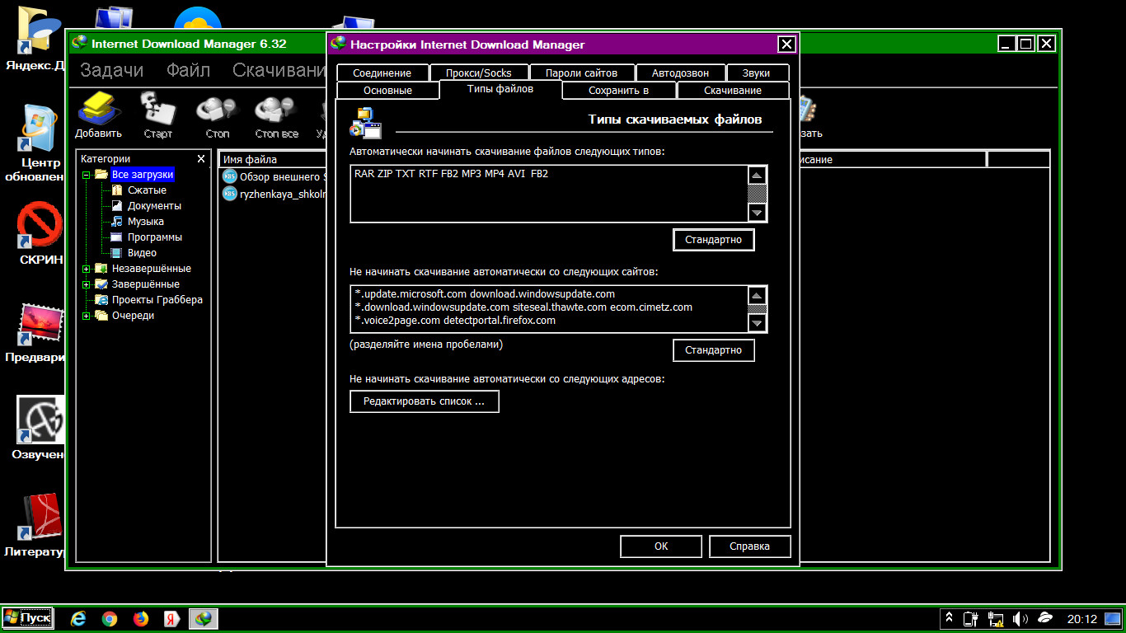This screenshot has height=633, width=1126.
Task: Click inside the excluded sites text field
Action: [548, 309]
